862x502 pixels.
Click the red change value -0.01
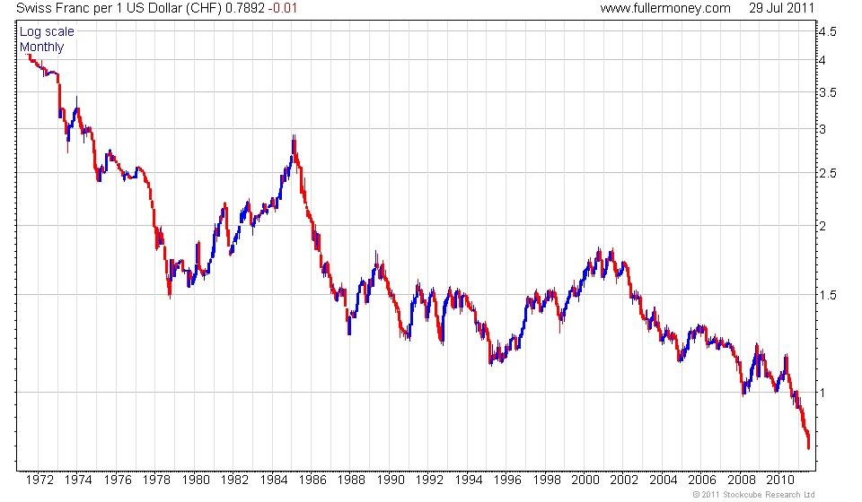(283, 8)
